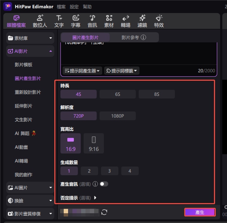Open 文生影片 in sidebar
Image resolution: width=227 pixels, height=223 pixels.
24,119
